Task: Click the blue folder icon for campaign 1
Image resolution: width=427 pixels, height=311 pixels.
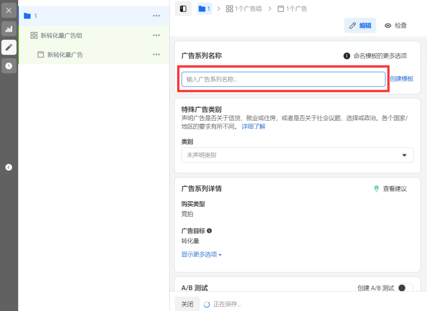Action: [x=202, y=8]
